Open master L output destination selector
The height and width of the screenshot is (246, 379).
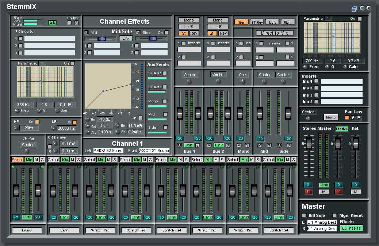pos(322,222)
